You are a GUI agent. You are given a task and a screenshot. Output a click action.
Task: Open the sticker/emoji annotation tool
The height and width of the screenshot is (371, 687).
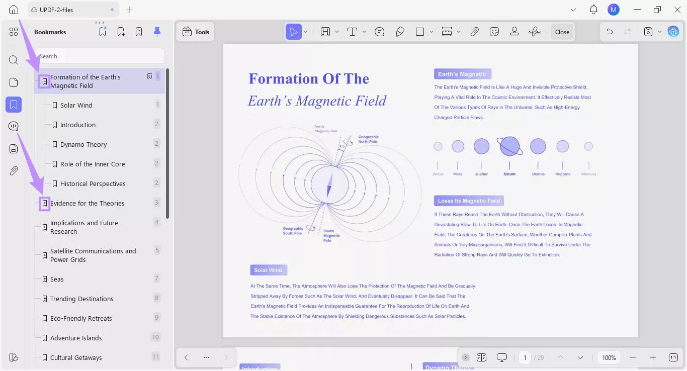(x=494, y=32)
